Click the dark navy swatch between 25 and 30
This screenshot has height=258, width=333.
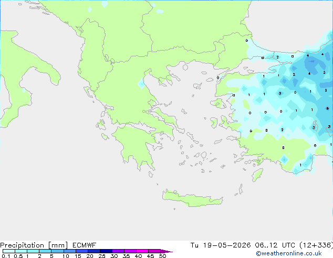pyautogui.click(x=106, y=251)
